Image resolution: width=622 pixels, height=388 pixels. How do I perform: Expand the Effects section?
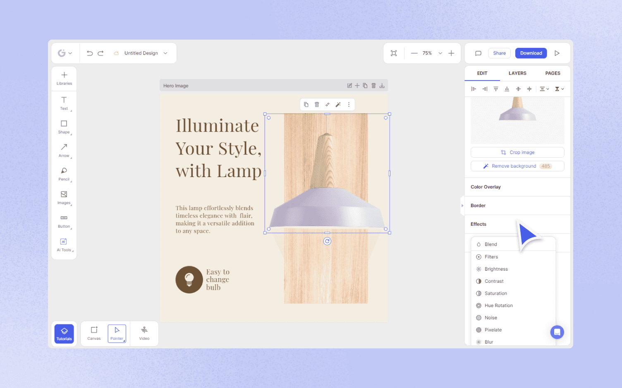[518, 224]
